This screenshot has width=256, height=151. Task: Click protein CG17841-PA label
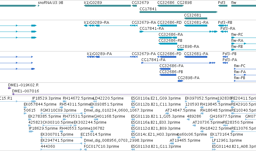[x=153, y=60]
